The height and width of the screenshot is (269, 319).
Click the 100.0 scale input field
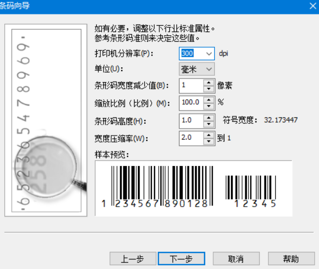[191, 103]
